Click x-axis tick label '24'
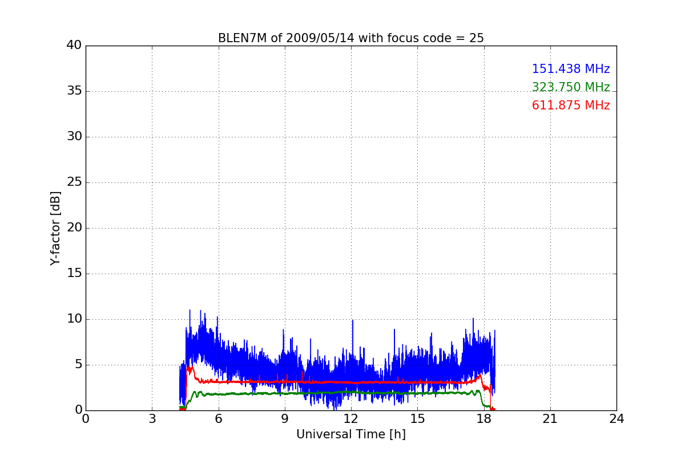This screenshot has height=456, width=685. [616, 419]
